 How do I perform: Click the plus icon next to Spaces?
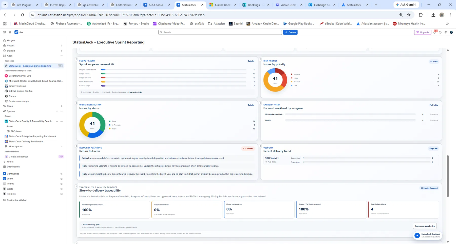click(x=57, y=111)
